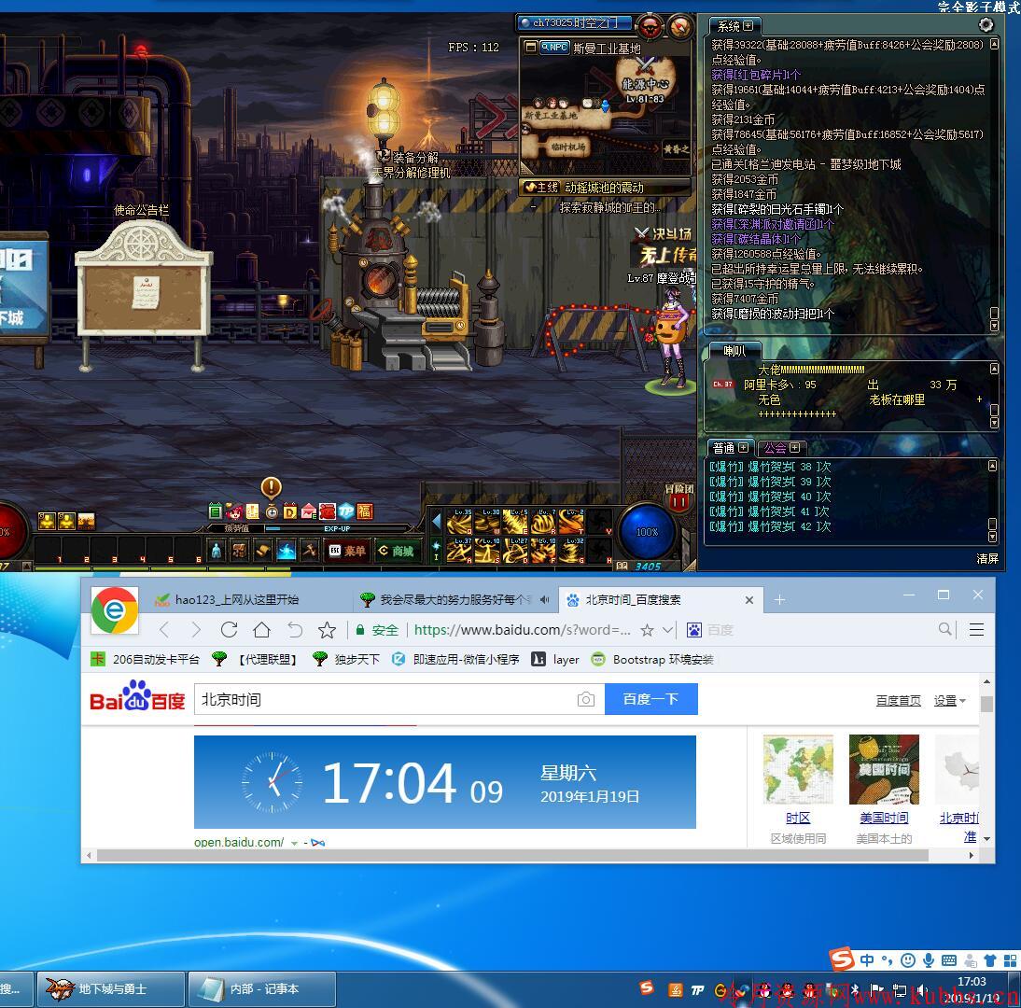The width and height of the screenshot is (1021, 1008).
Task: Click the red-haired character face icon
Action: (x=234, y=511)
